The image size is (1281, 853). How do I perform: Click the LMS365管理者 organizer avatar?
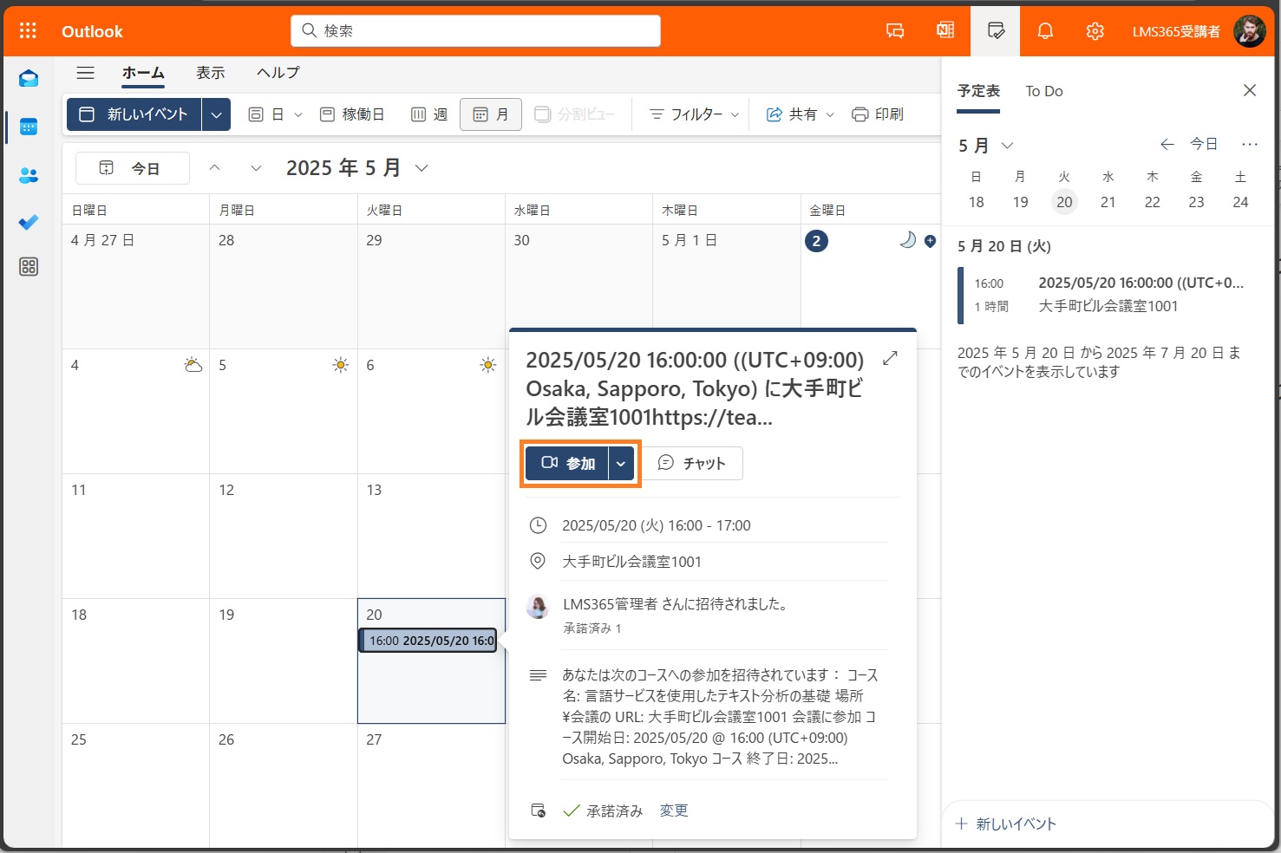[538, 607]
